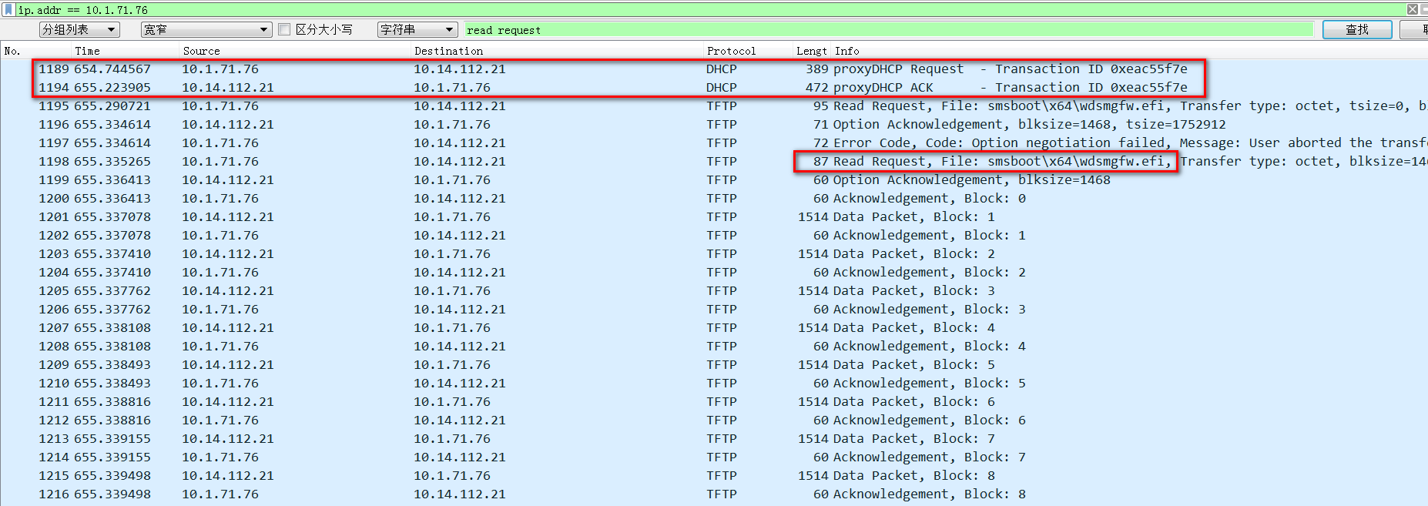Select packet 1196 Option Acknowledgement with tsize=1752912
Screen dimensions: 1428x506
(x=714, y=124)
